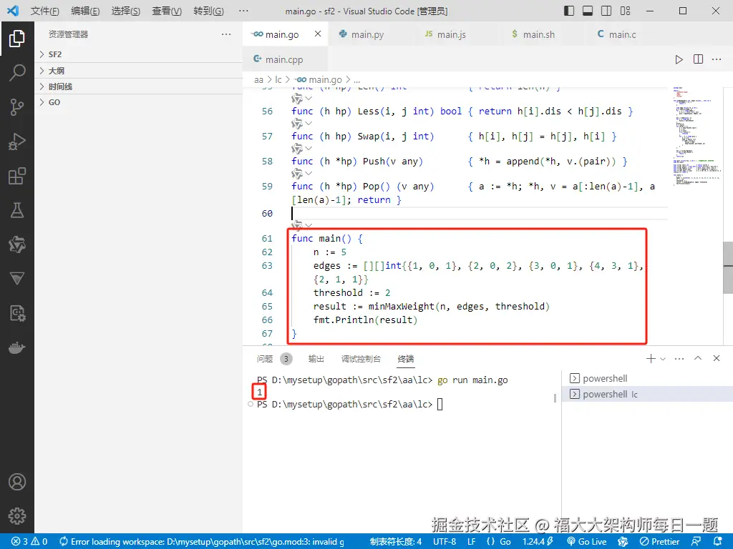Expand the 大纲 outline section
This screenshot has width=733, height=549.
tap(138, 71)
